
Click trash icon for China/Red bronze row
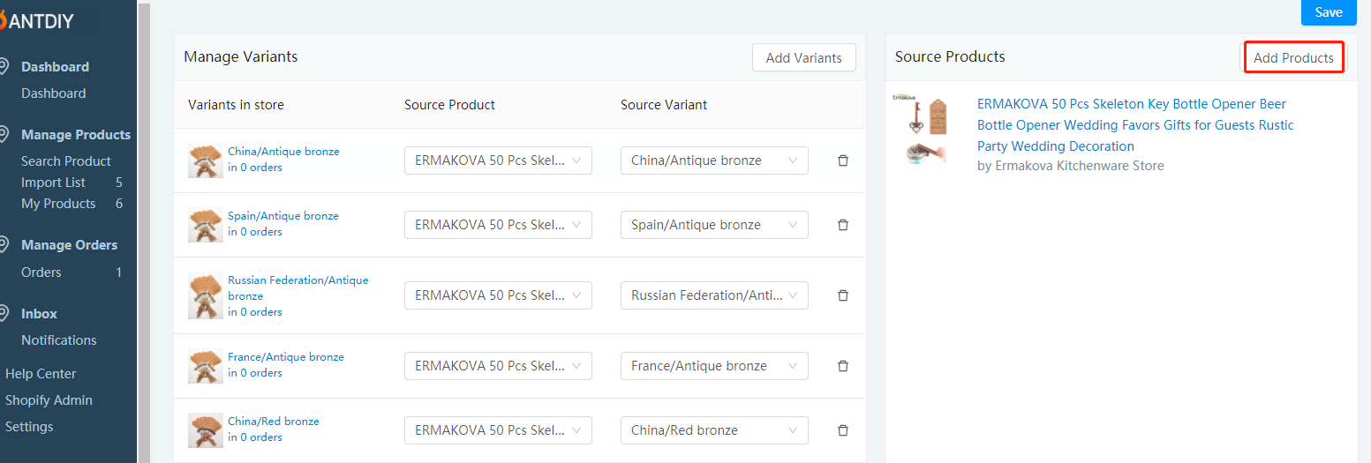[x=842, y=430]
